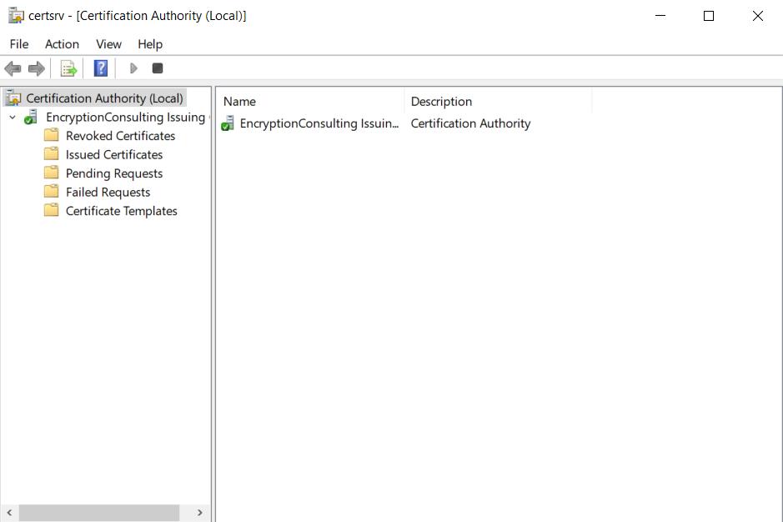The height and width of the screenshot is (522, 783).
Task: Click the Certification Authority description cell
Action: [x=470, y=123]
